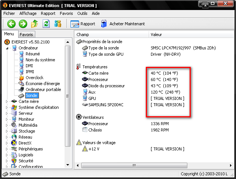Viewport: 236px width, 179px height.
Task: Click the Refresh page icon
Action: pos(46,24)
